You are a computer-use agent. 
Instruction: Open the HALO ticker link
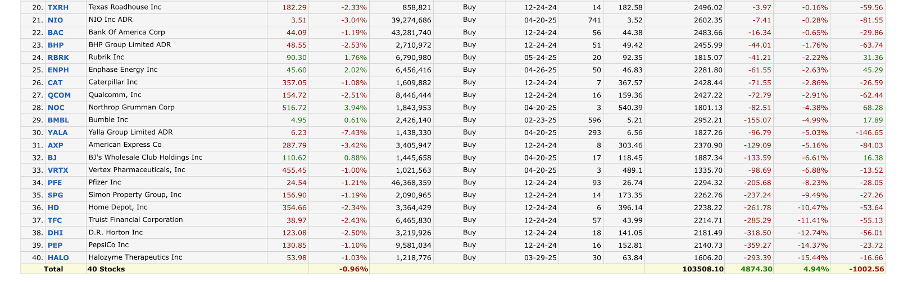[x=58, y=258]
